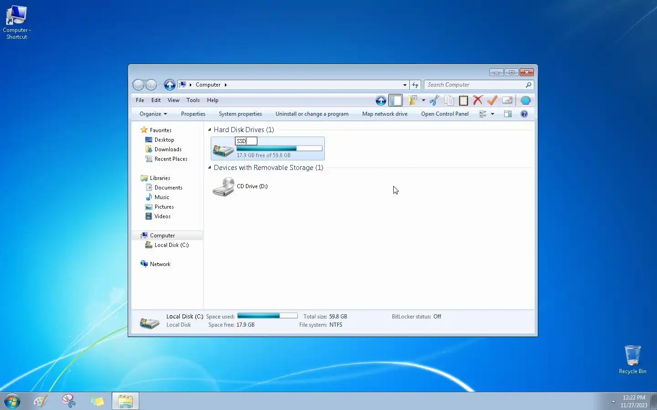Image resolution: width=657 pixels, height=410 pixels.
Task: Click the Windows Start button
Action: point(12,401)
